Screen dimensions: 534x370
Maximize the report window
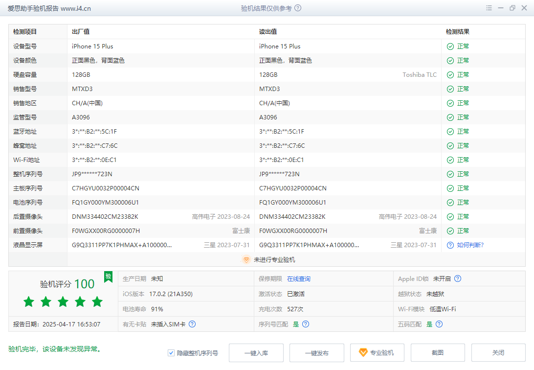tap(512, 8)
